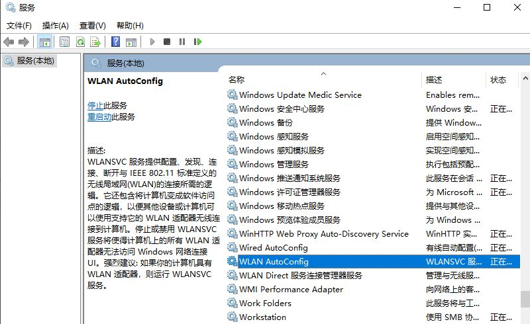Open the Properties toolbar icon
530x324 pixels.
[64, 42]
